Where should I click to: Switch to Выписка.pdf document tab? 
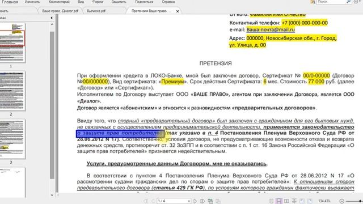[96, 11]
